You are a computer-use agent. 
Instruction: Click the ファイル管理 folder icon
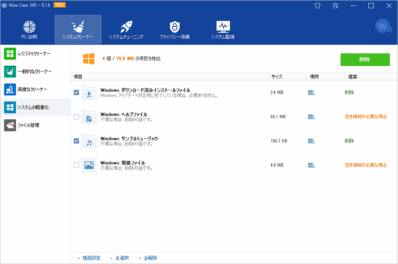tap(10, 125)
